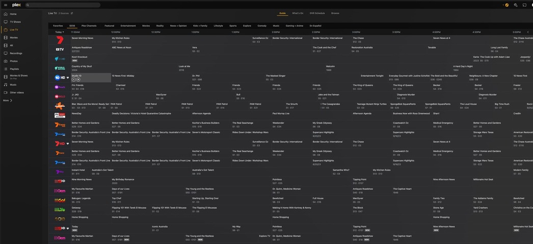Open Other videos in the sidebar
The image size is (533, 244).
click(14, 92)
